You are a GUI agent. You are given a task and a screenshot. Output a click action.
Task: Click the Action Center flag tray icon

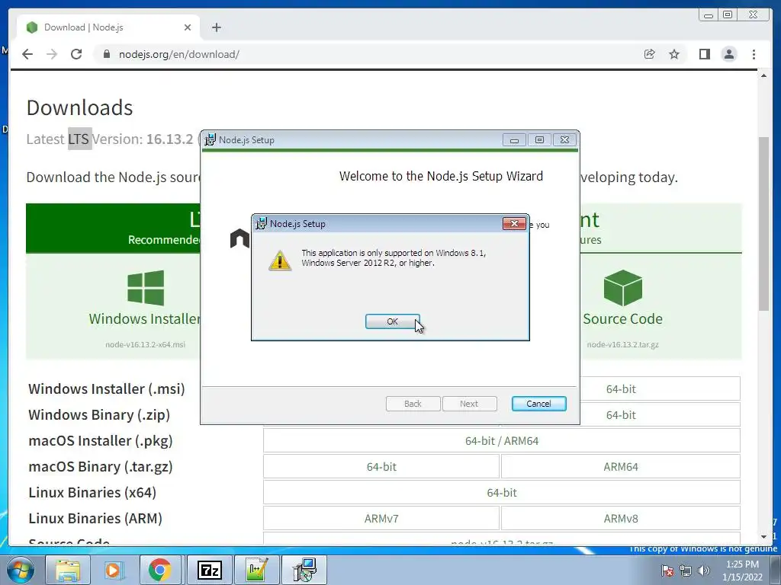pos(667,571)
